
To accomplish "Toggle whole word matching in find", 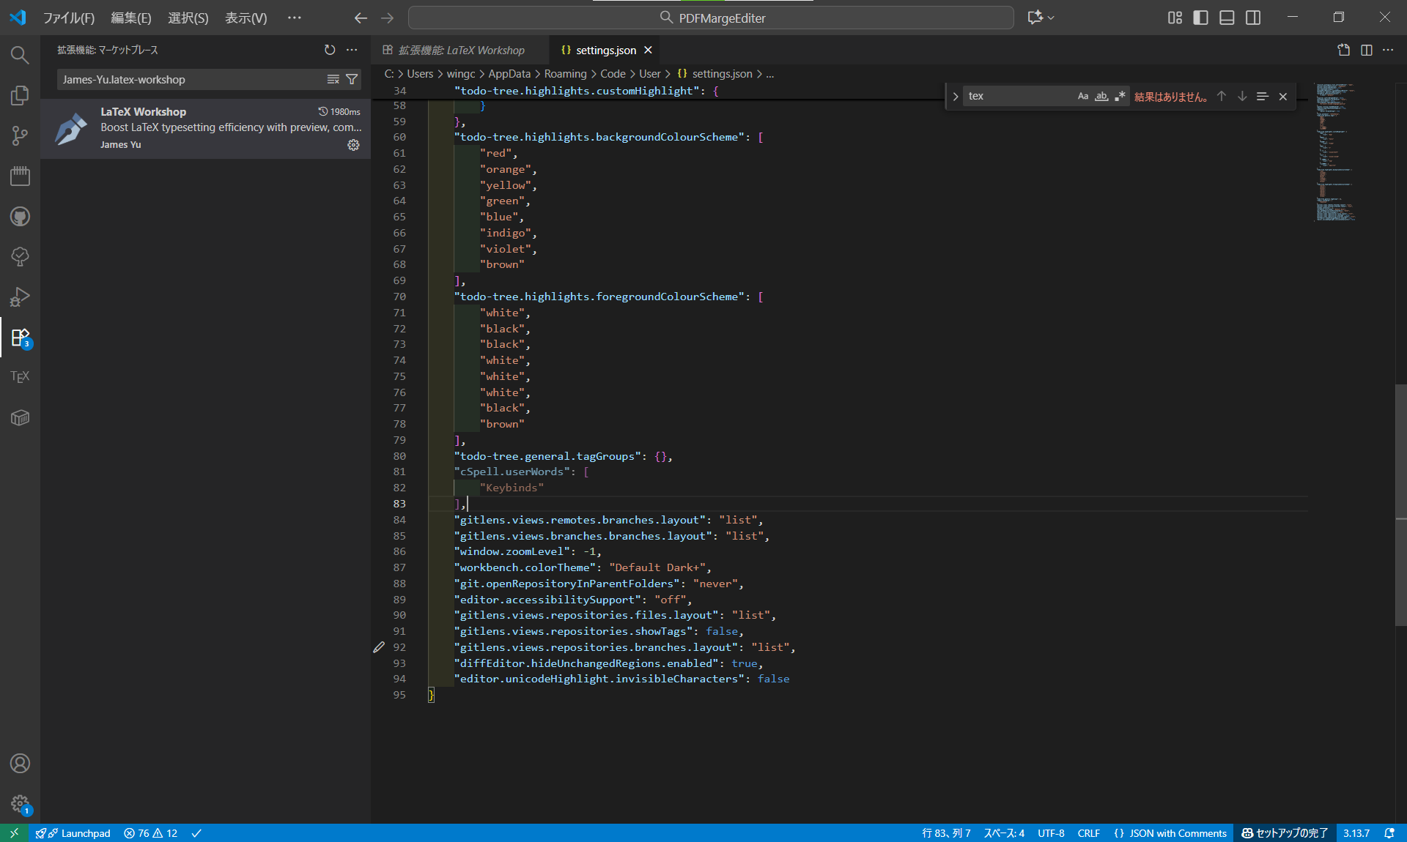I will tap(1101, 97).
